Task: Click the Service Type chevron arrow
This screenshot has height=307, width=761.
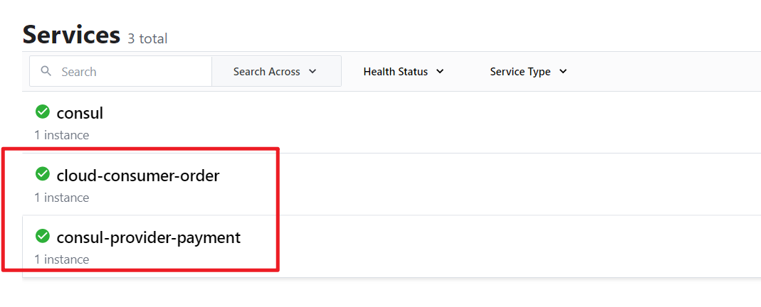Action: click(x=563, y=72)
